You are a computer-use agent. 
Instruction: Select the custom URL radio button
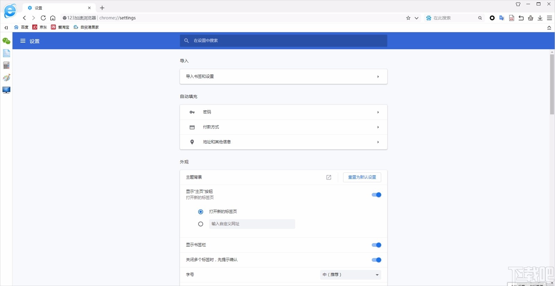coord(200,224)
